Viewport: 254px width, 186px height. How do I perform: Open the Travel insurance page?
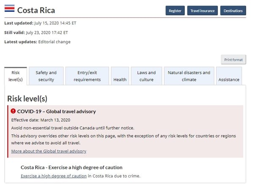coord(202,11)
